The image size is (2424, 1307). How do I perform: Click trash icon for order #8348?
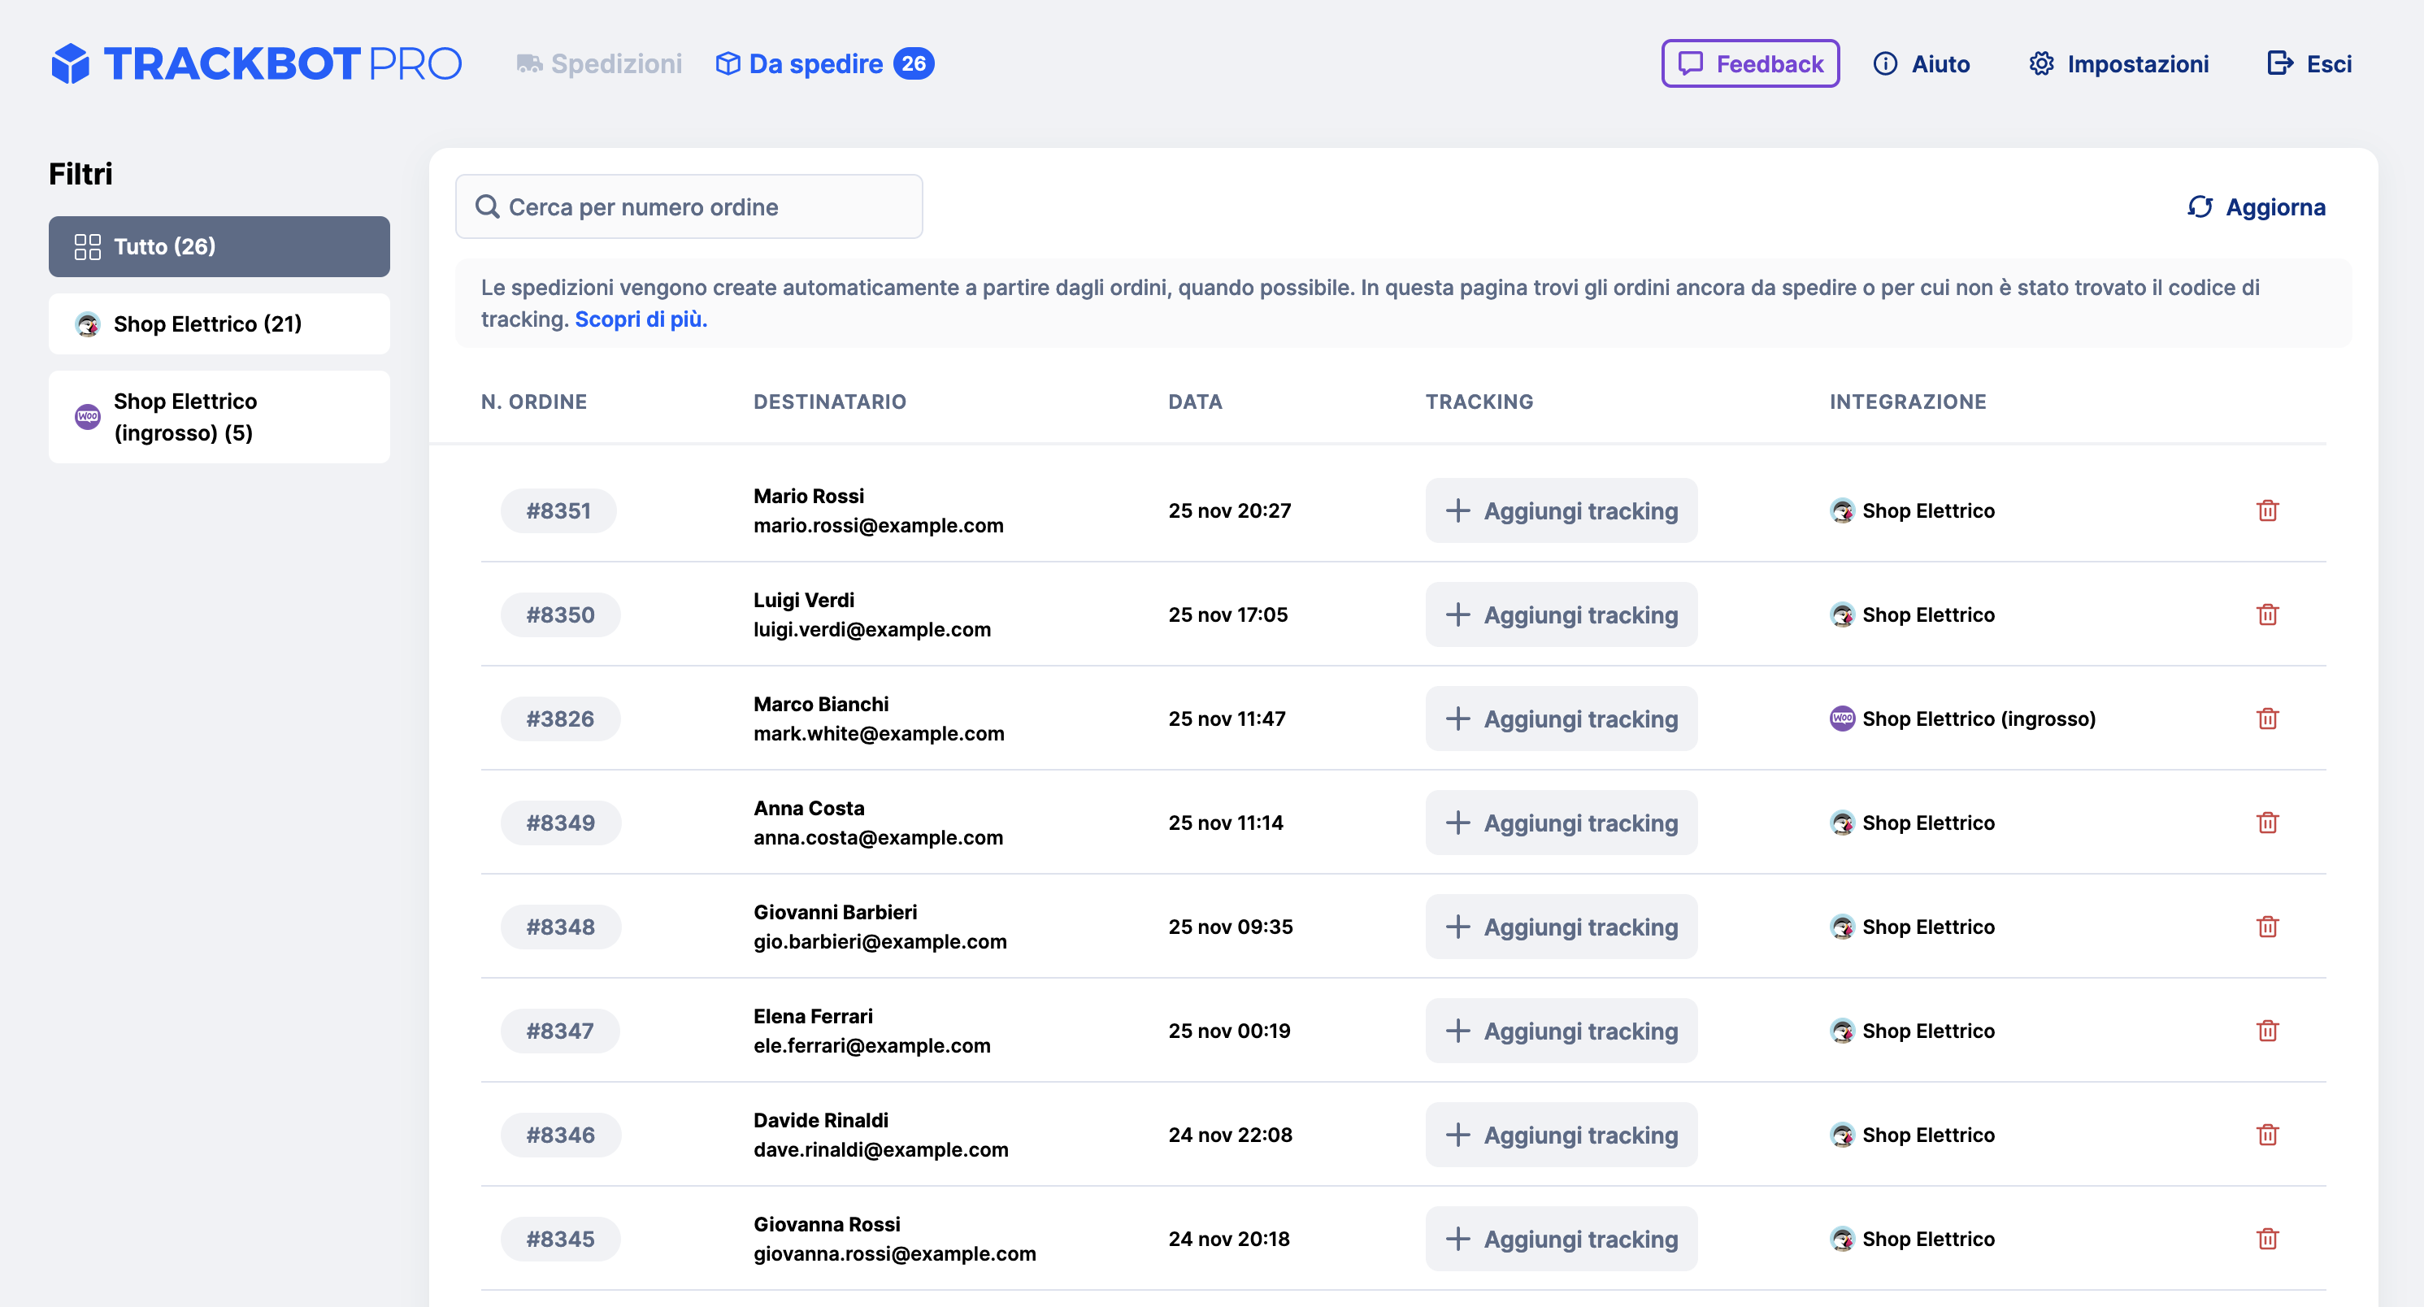tap(2267, 927)
